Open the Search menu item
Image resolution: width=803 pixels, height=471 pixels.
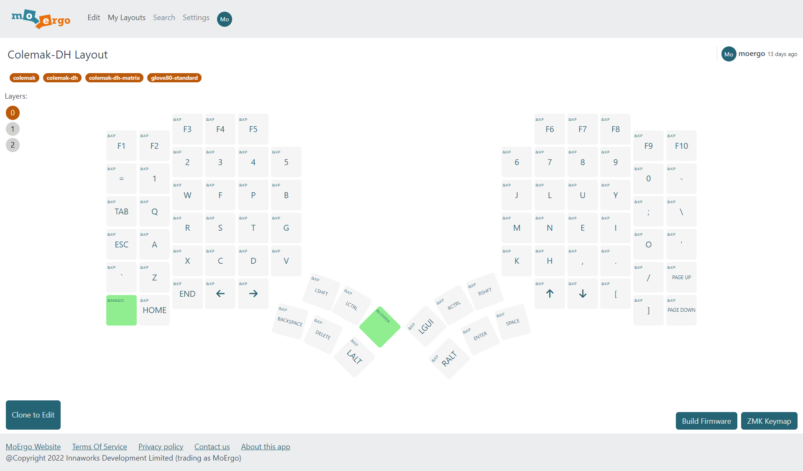point(164,18)
